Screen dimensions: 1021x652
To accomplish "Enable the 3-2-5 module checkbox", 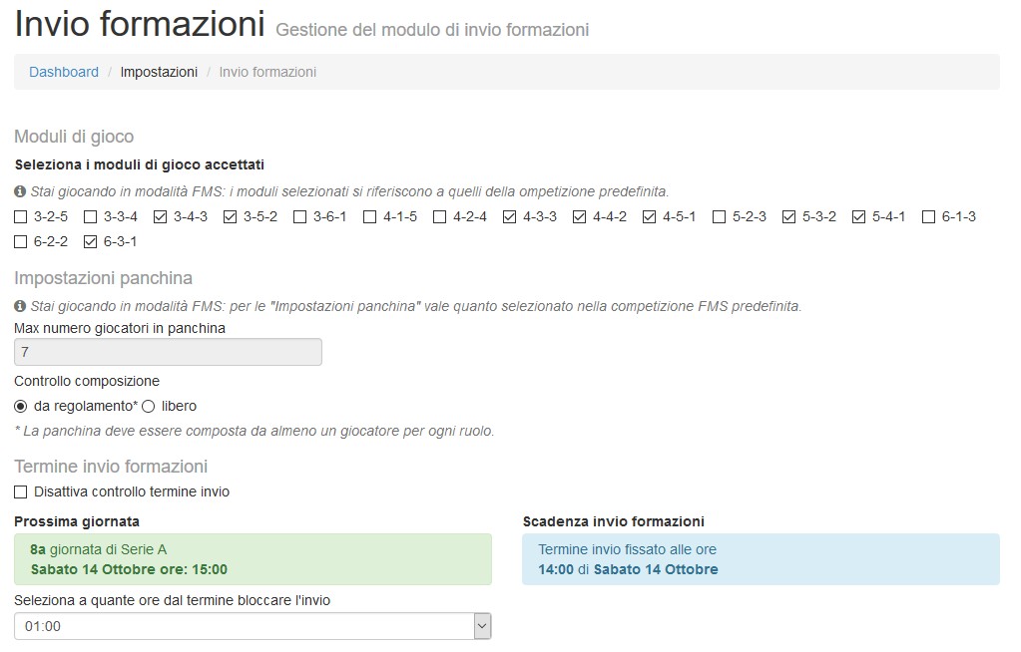I will (20, 215).
